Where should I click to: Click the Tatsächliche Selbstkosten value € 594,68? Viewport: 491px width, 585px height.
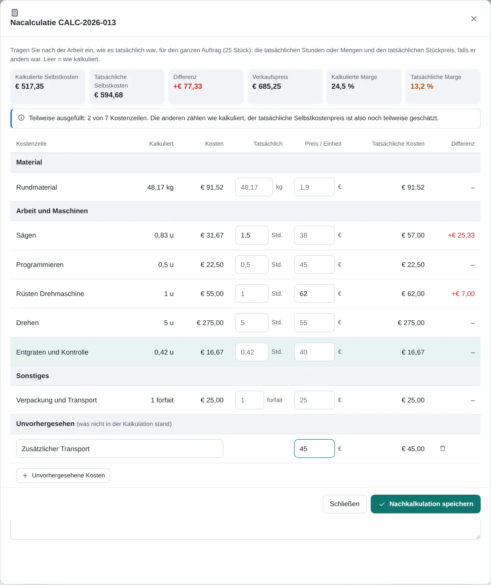(x=108, y=95)
